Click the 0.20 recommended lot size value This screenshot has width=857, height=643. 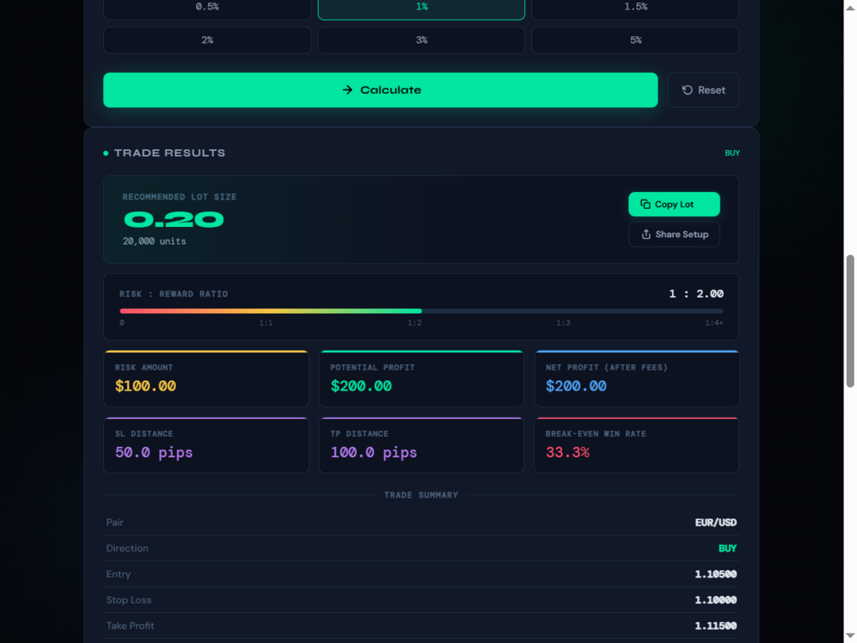click(x=174, y=220)
